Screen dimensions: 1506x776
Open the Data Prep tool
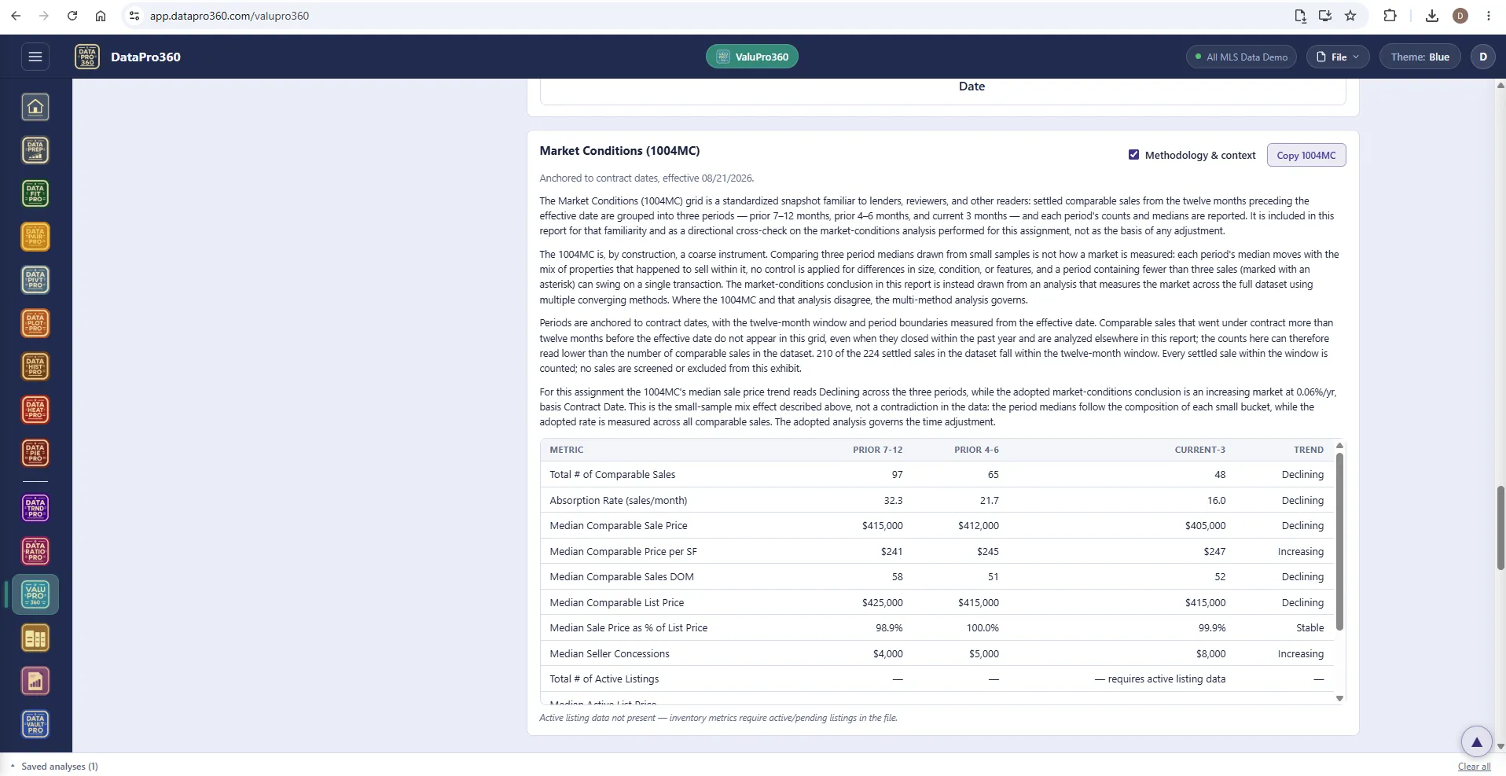point(35,150)
